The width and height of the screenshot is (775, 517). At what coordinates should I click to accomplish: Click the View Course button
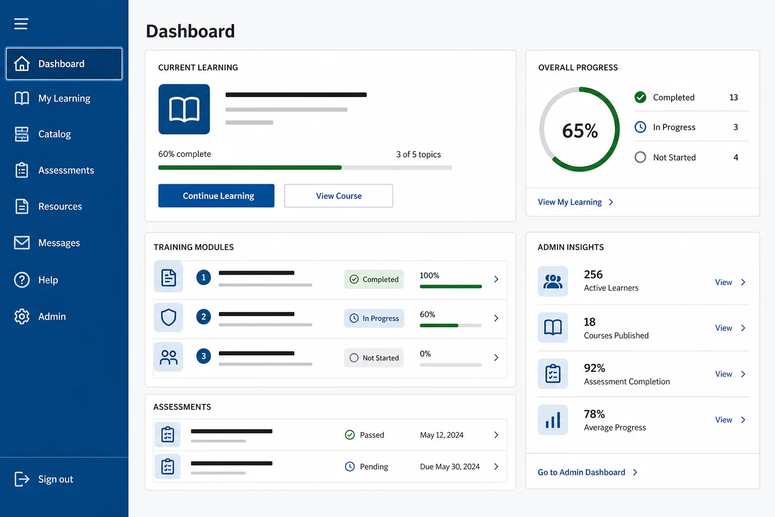click(x=339, y=195)
